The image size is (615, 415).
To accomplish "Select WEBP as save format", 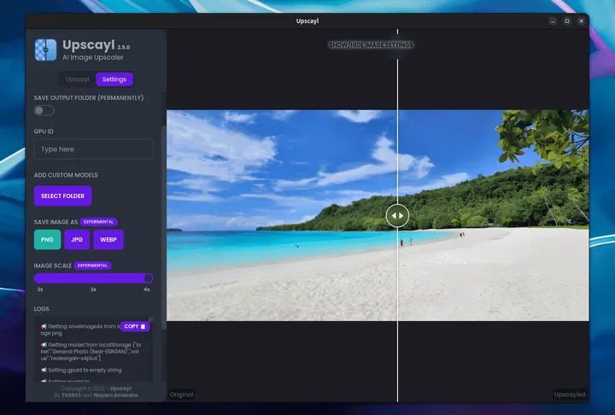I will (108, 240).
